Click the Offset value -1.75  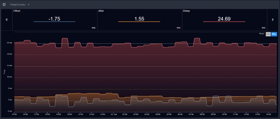pos(54,19)
